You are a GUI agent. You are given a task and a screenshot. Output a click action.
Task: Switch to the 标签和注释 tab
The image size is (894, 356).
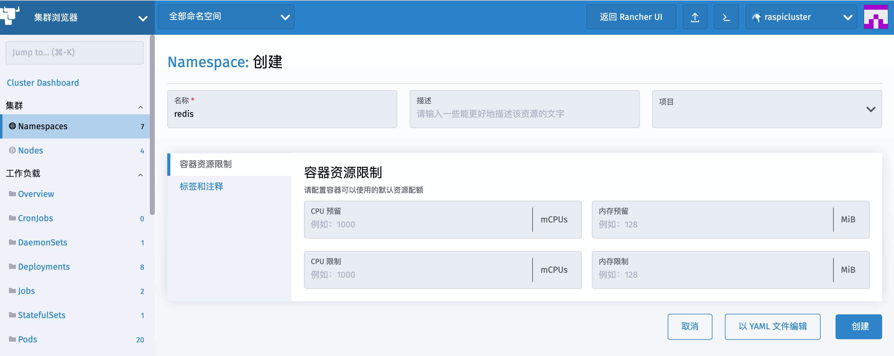click(x=201, y=187)
